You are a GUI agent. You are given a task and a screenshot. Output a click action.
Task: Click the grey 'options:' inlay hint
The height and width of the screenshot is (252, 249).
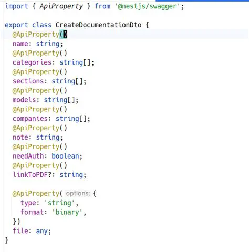(x=78, y=194)
